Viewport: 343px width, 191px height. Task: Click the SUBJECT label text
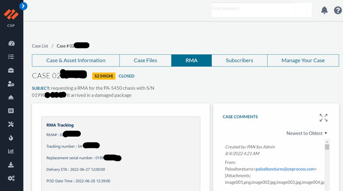[41, 88]
